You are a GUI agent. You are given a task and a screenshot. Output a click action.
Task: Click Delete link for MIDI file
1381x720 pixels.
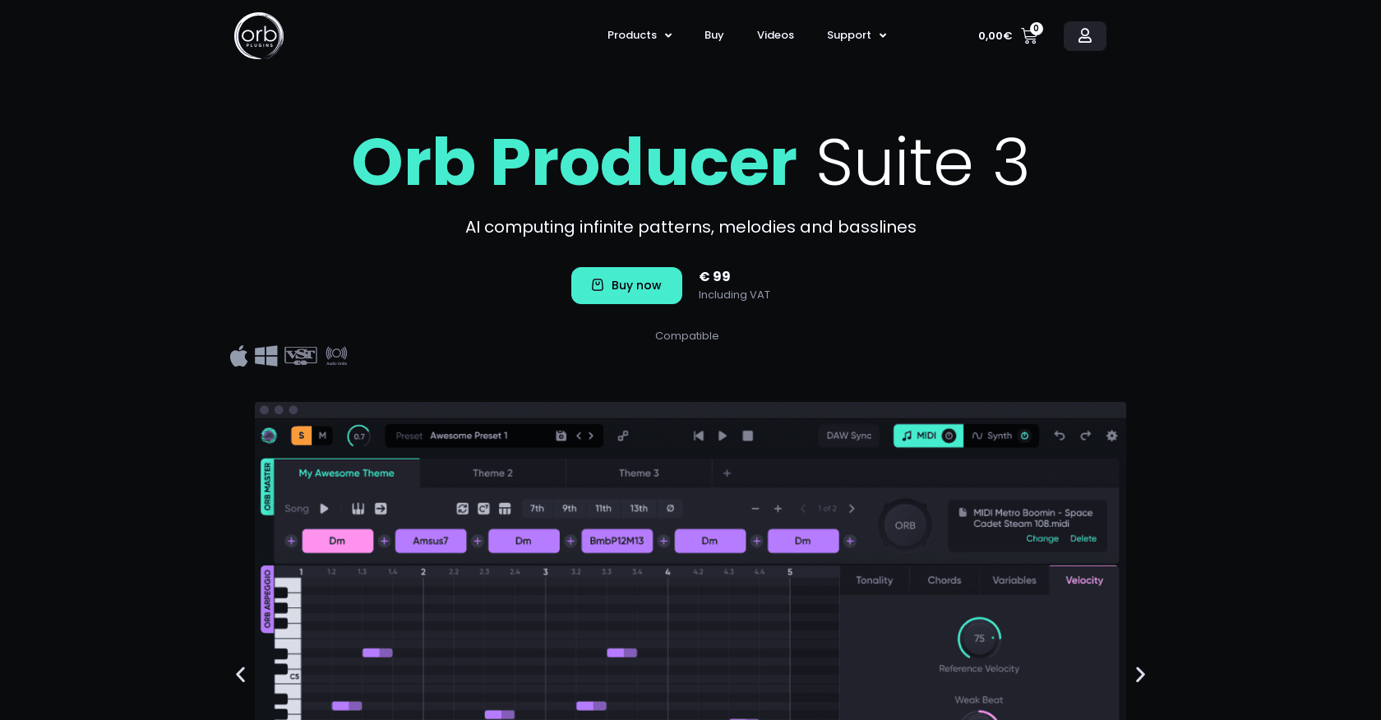[1083, 539]
